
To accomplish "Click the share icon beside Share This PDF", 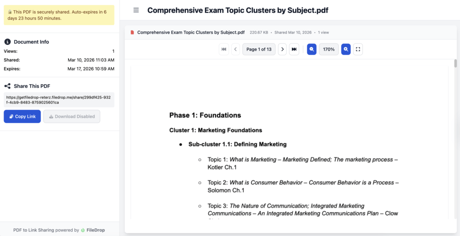I will point(7,86).
